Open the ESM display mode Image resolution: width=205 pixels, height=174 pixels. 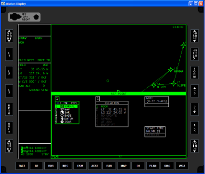pyautogui.click(x=80, y=166)
